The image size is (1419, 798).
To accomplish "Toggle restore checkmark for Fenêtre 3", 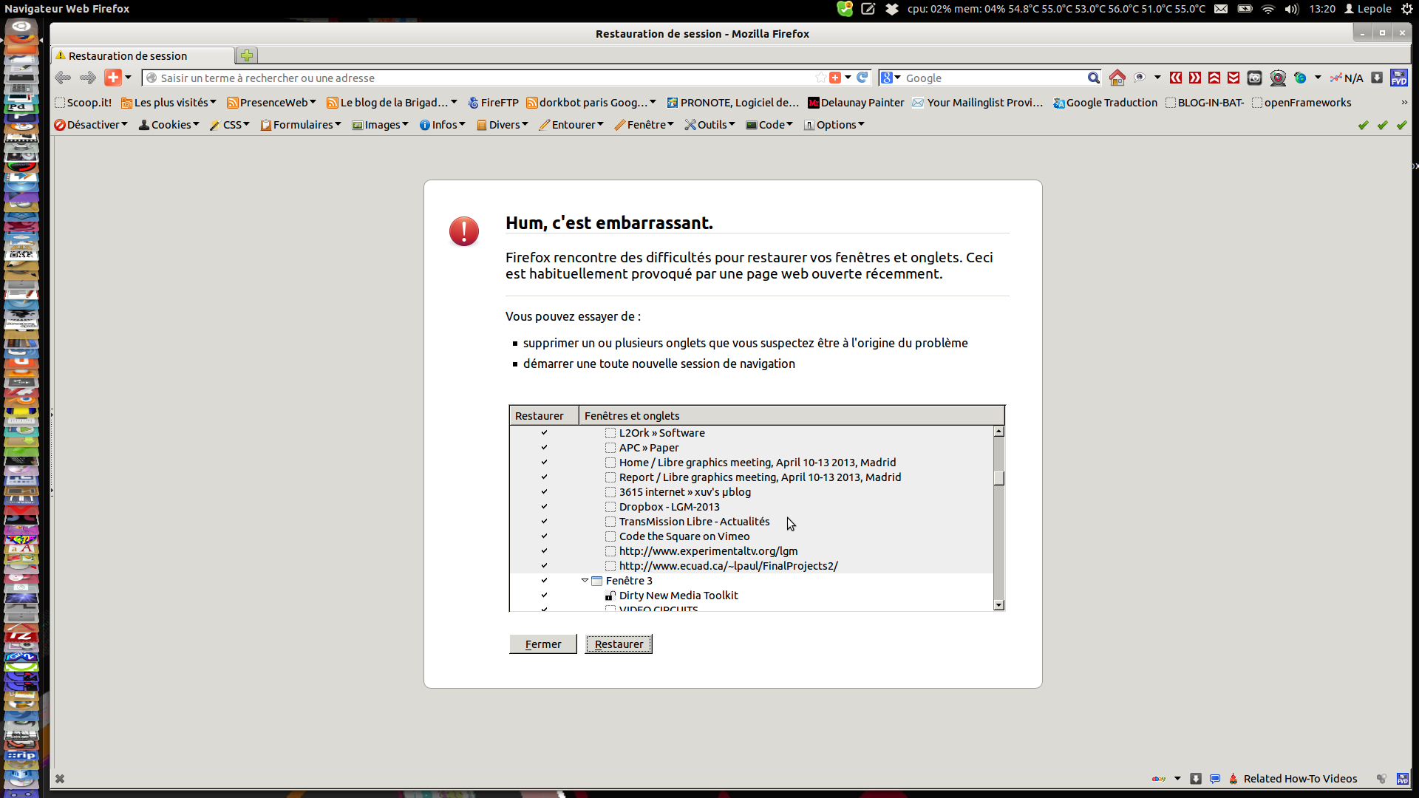I will click(x=544, y=581).
